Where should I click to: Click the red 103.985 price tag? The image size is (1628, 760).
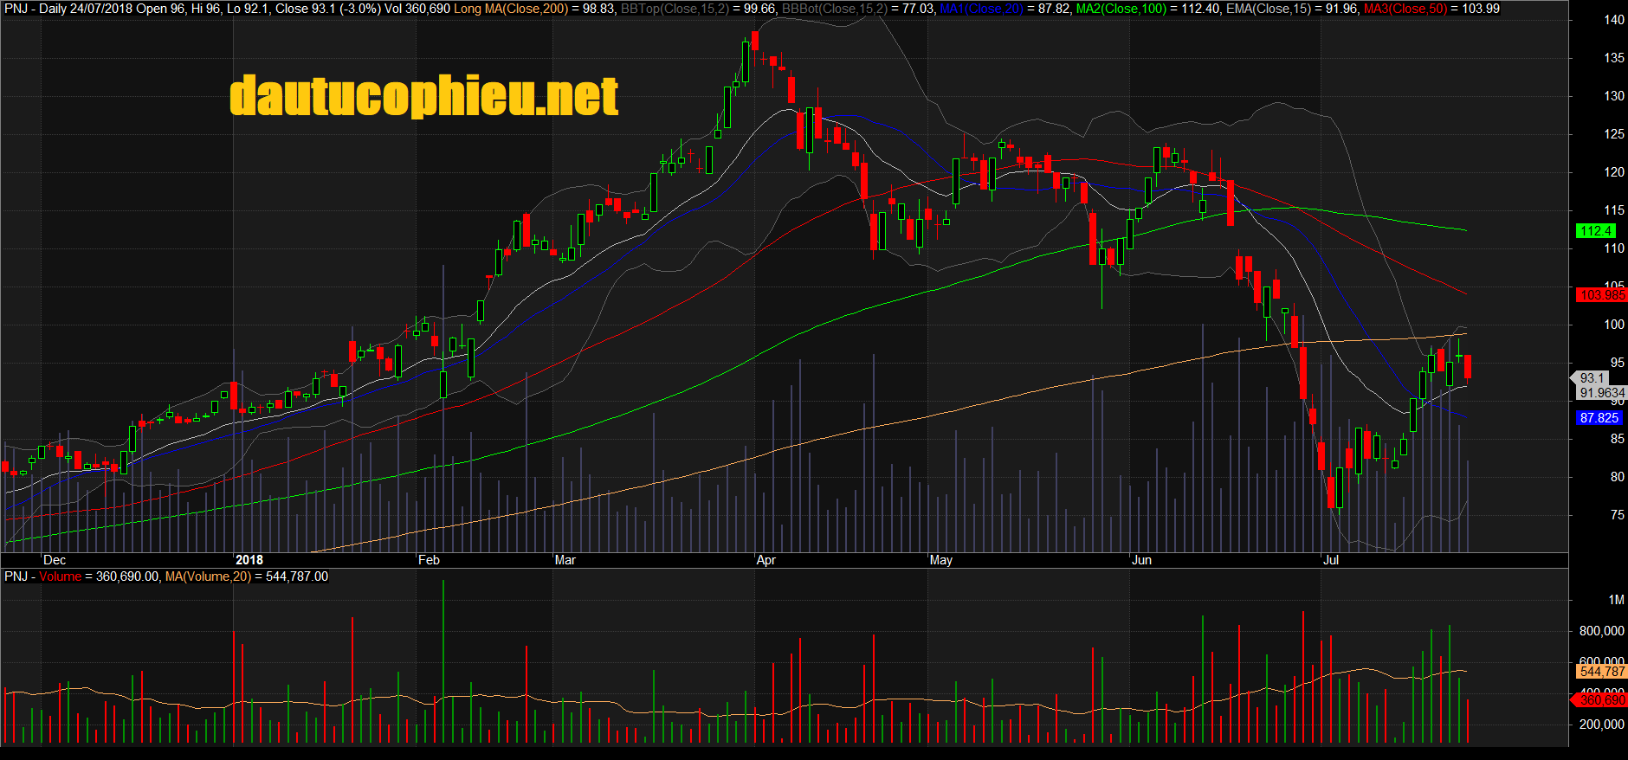tap(1601, 295)
